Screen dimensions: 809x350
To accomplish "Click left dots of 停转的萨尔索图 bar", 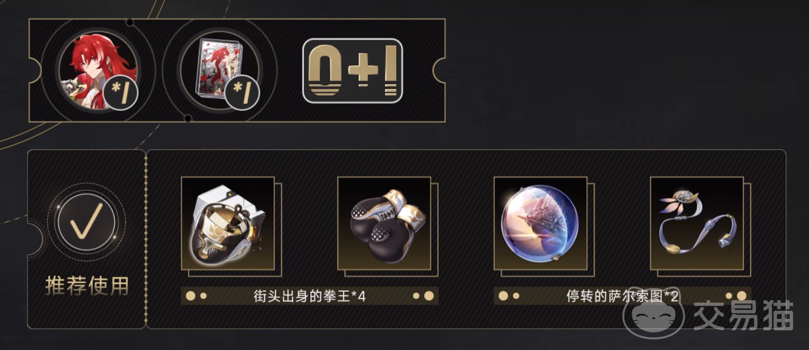I will coord(509,296).
